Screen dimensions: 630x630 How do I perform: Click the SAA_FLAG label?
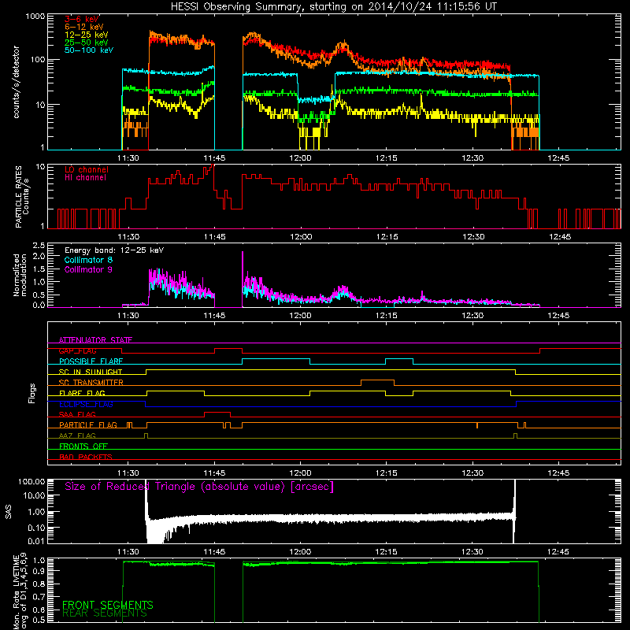click(77, 414)
